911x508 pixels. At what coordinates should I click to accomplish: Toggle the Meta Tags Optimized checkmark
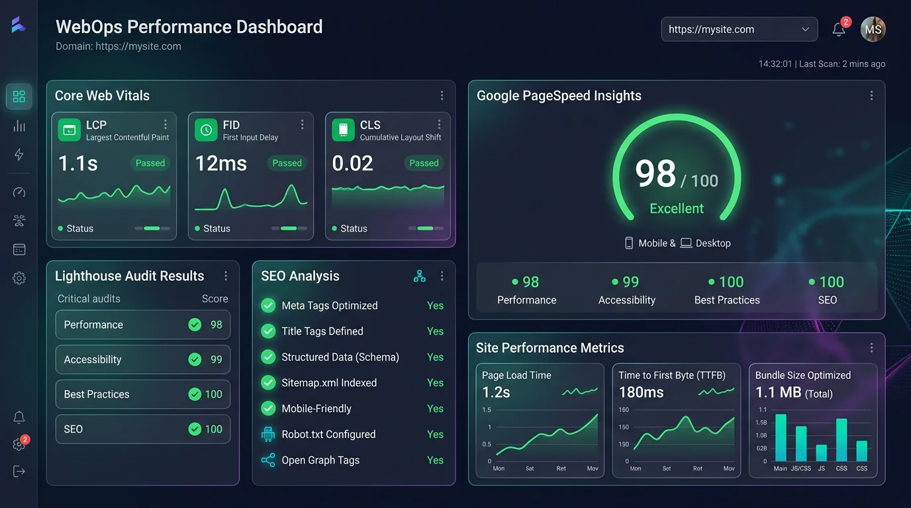tap(267, 306)
